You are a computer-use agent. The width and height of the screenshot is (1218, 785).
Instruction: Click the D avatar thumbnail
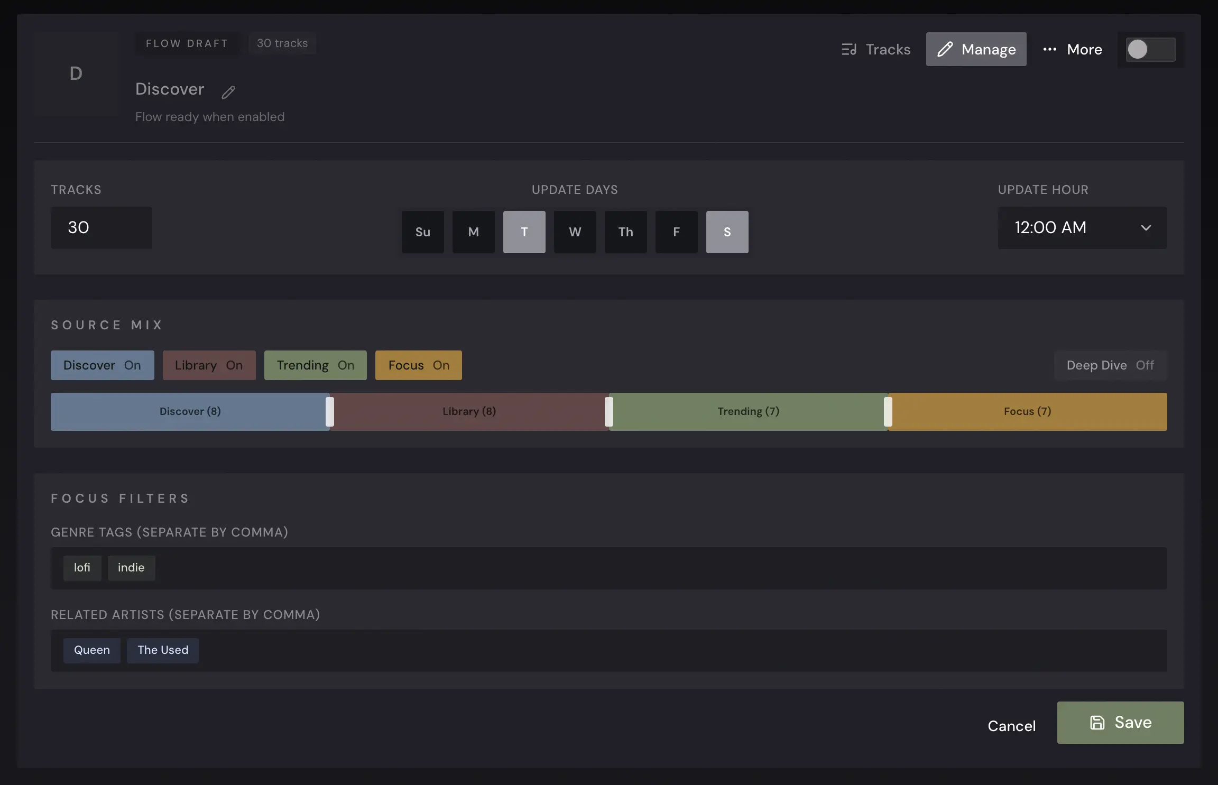(x=76, y=74)
